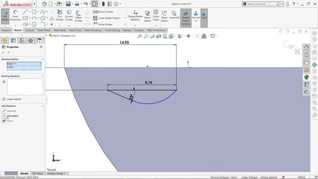
Task: Click the 9.19 dimension value
Action: (x=149, y=83)
